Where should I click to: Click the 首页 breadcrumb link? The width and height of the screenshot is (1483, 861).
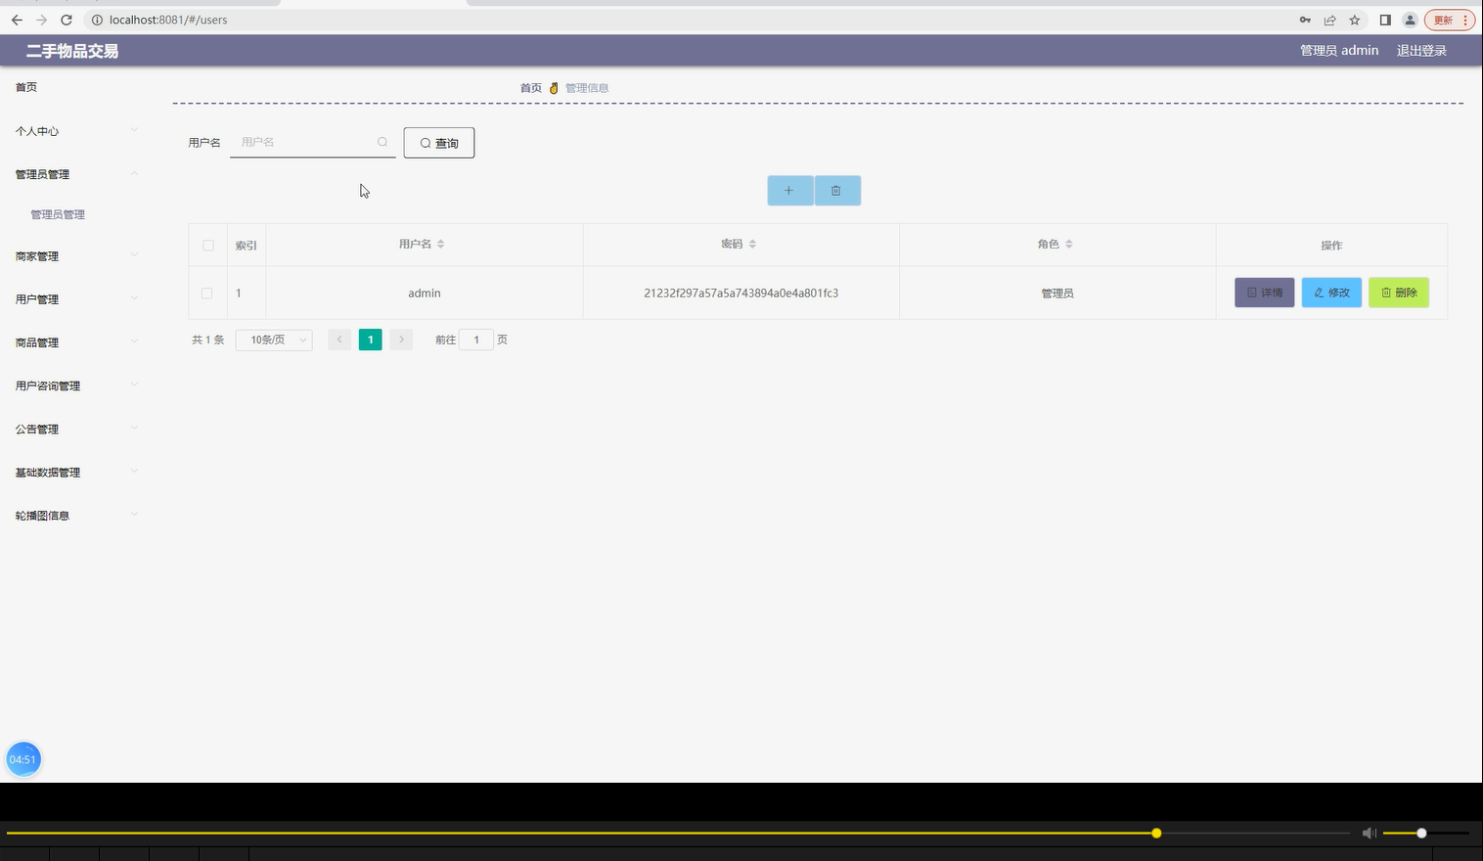click(531, 88)
